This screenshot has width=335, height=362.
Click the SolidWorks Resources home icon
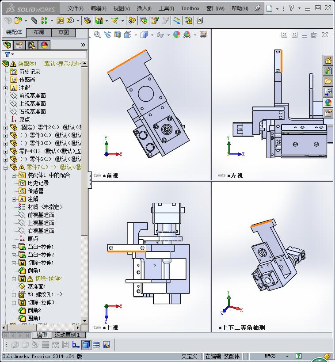(328, 60)
